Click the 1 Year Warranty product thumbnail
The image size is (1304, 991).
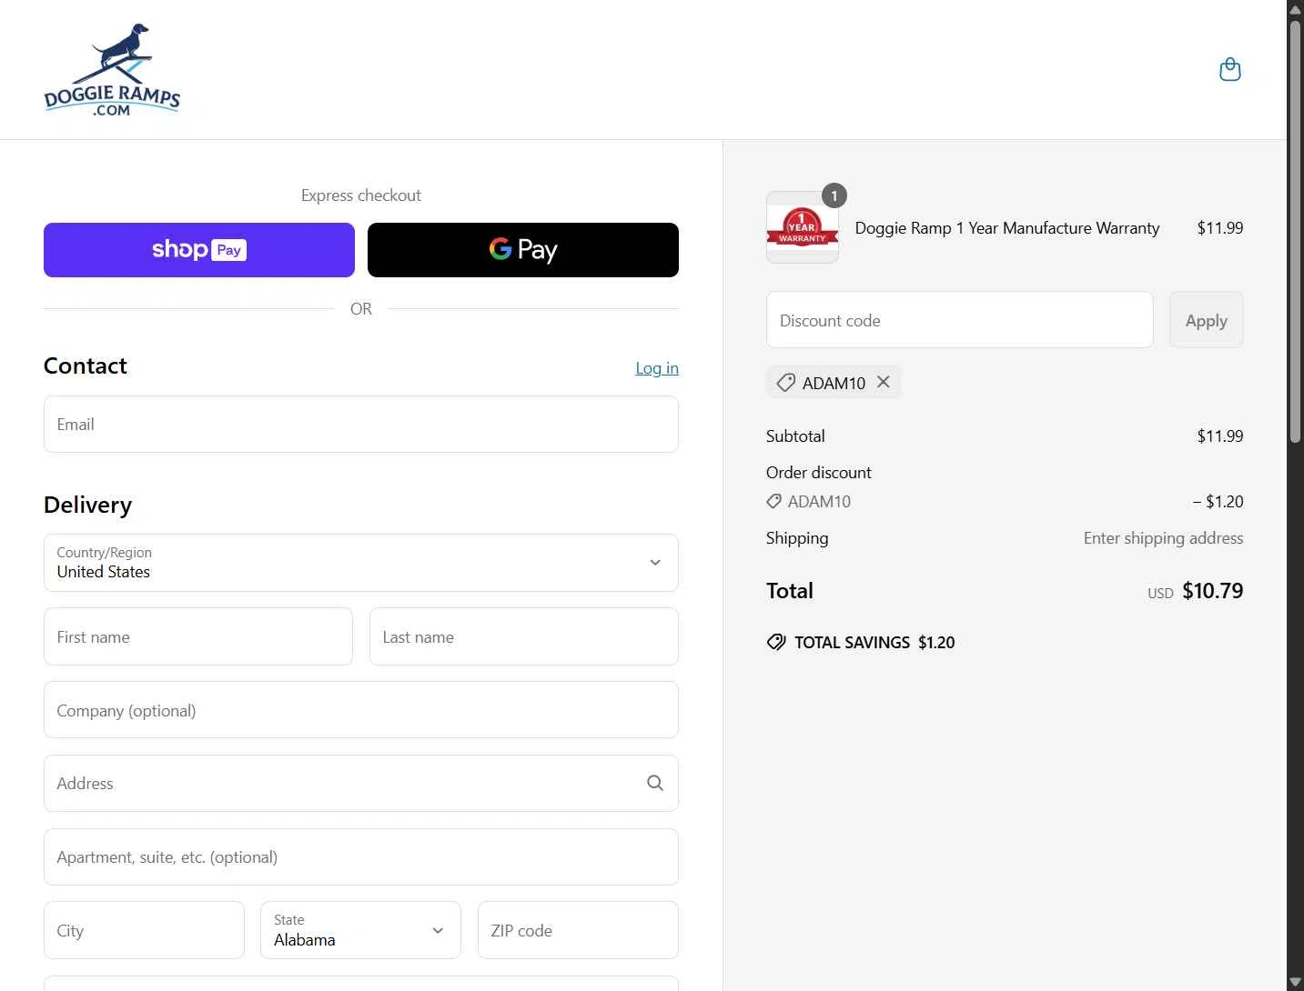[x=803, y=227]
